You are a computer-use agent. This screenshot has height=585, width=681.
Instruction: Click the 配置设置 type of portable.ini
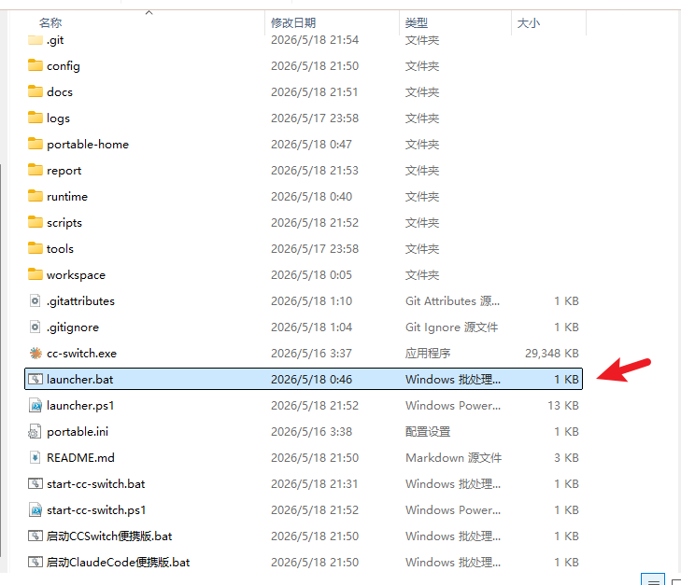coord(428,431)
